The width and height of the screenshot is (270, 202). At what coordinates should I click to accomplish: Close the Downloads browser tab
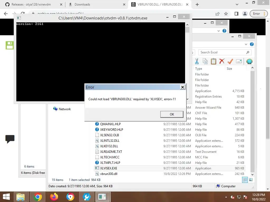(124, 4)
